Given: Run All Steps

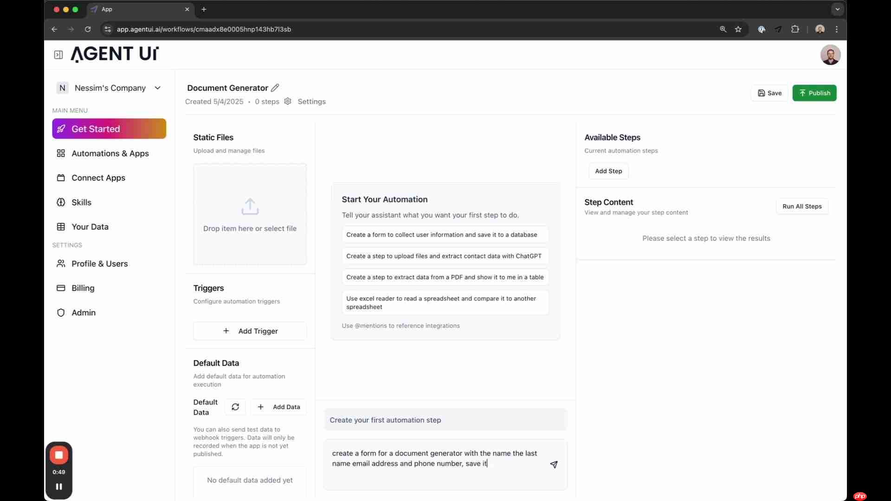Looking at the screenshot, I should pyautogui.click(x=802, y=206).
